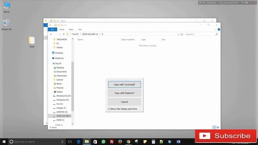Open the File ribbon tab
The width and height of the screenshot is (258, 145).
pyautogui.click(x=52, y=29)
